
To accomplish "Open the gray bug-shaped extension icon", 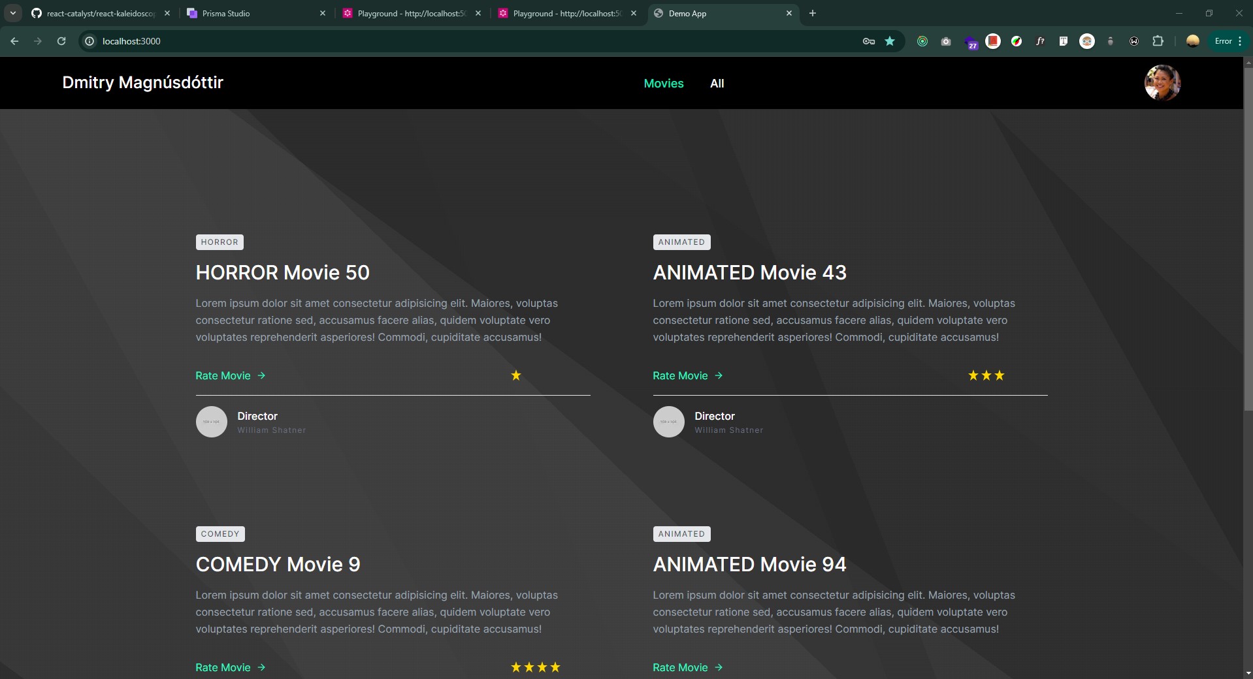I will pos(1111,41).
